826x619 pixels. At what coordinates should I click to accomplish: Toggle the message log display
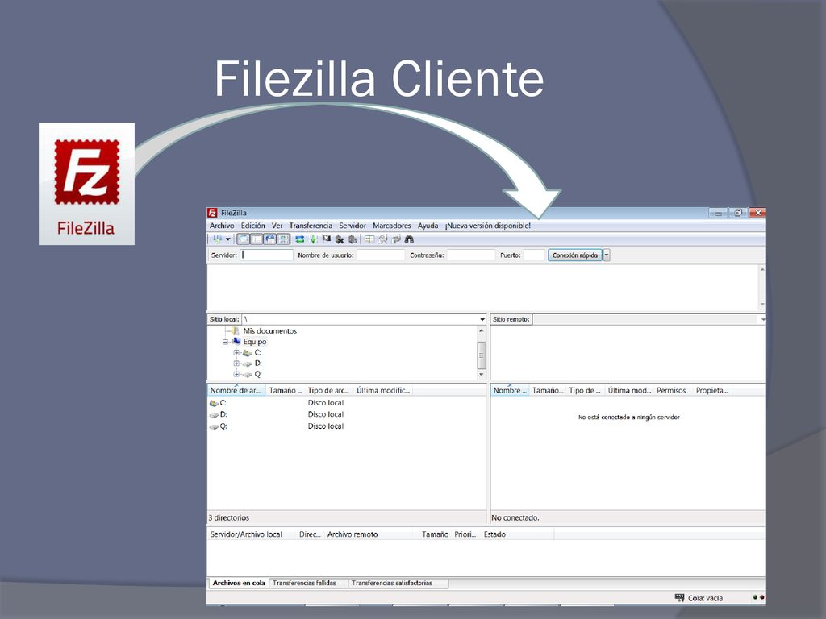pyautogui.click(x=244, y=239)
